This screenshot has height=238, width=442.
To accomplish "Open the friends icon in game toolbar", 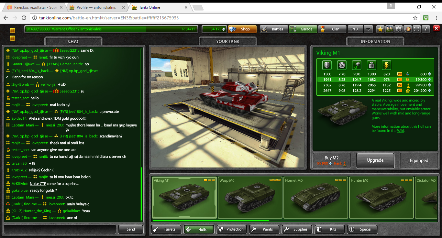I will (x=390, y=29).
